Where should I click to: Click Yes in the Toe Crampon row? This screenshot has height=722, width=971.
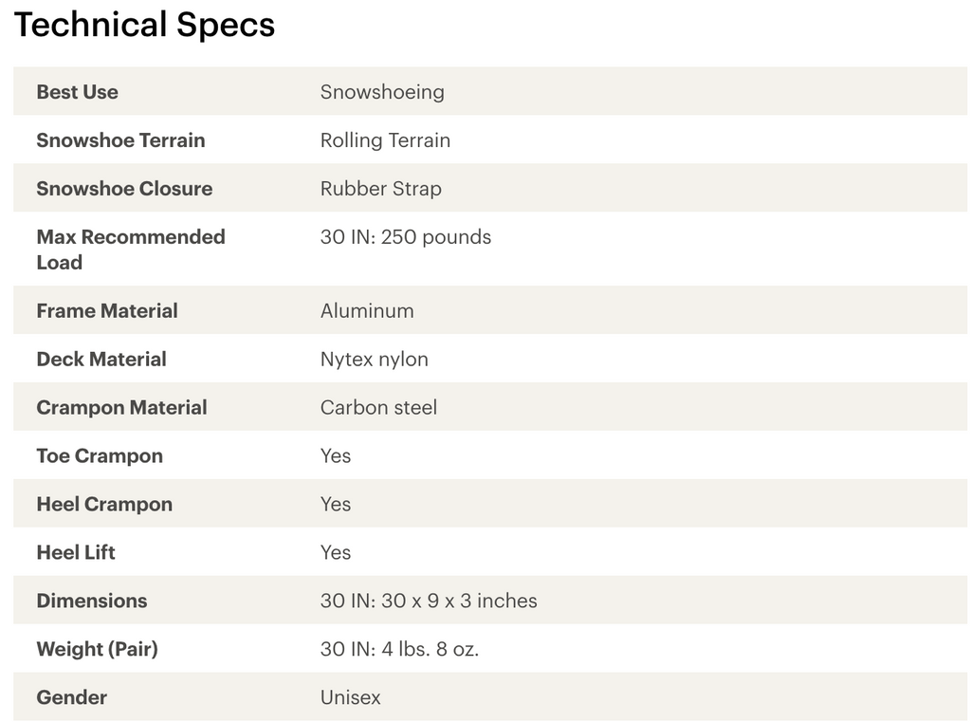tap(336, 456)
